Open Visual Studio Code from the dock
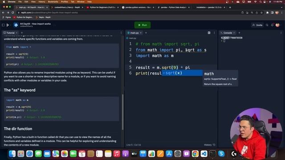This screenshot has width=285, height=160. [x=204, y=154]
